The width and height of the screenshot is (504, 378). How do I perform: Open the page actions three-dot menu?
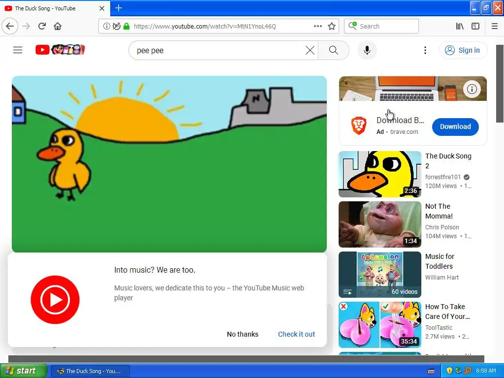coord(317,26)
